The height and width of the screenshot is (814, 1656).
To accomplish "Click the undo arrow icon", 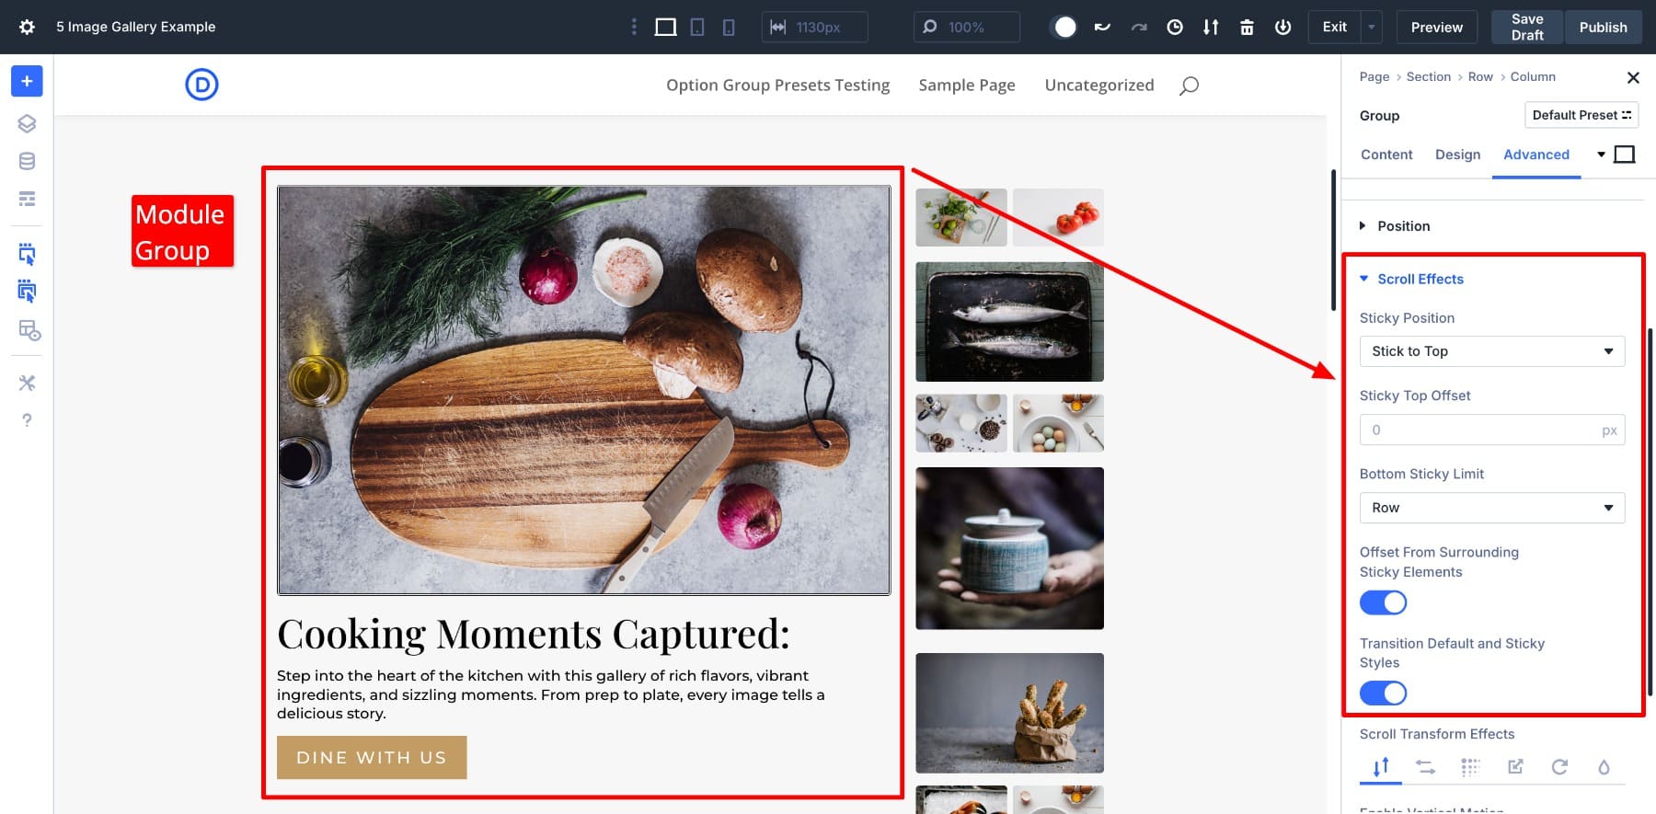I will pyautogui.click(x=1102, y=27).
